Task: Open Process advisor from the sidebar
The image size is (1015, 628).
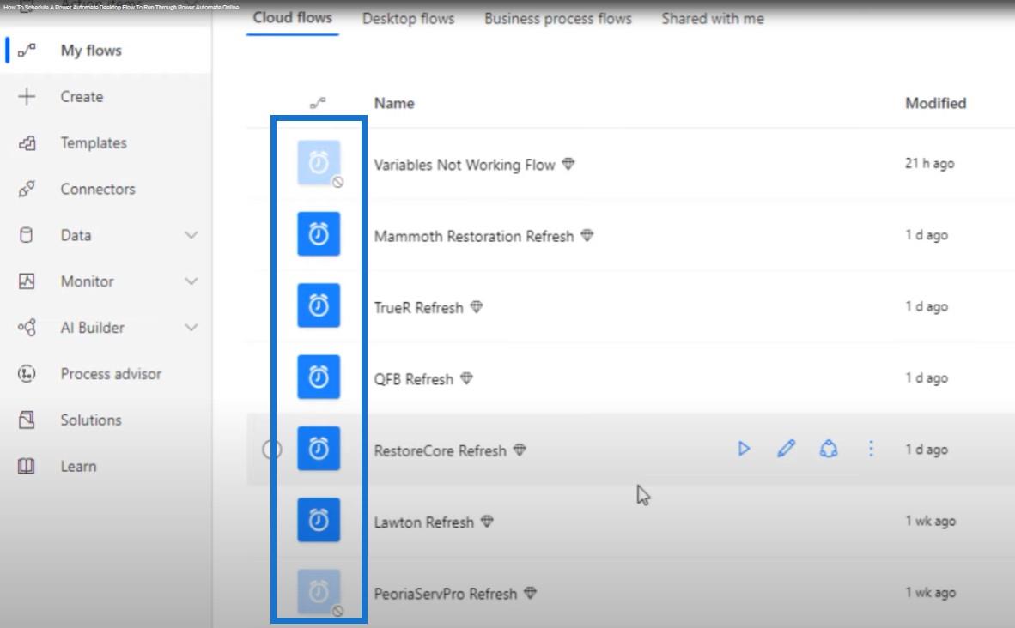Action: 111,374
